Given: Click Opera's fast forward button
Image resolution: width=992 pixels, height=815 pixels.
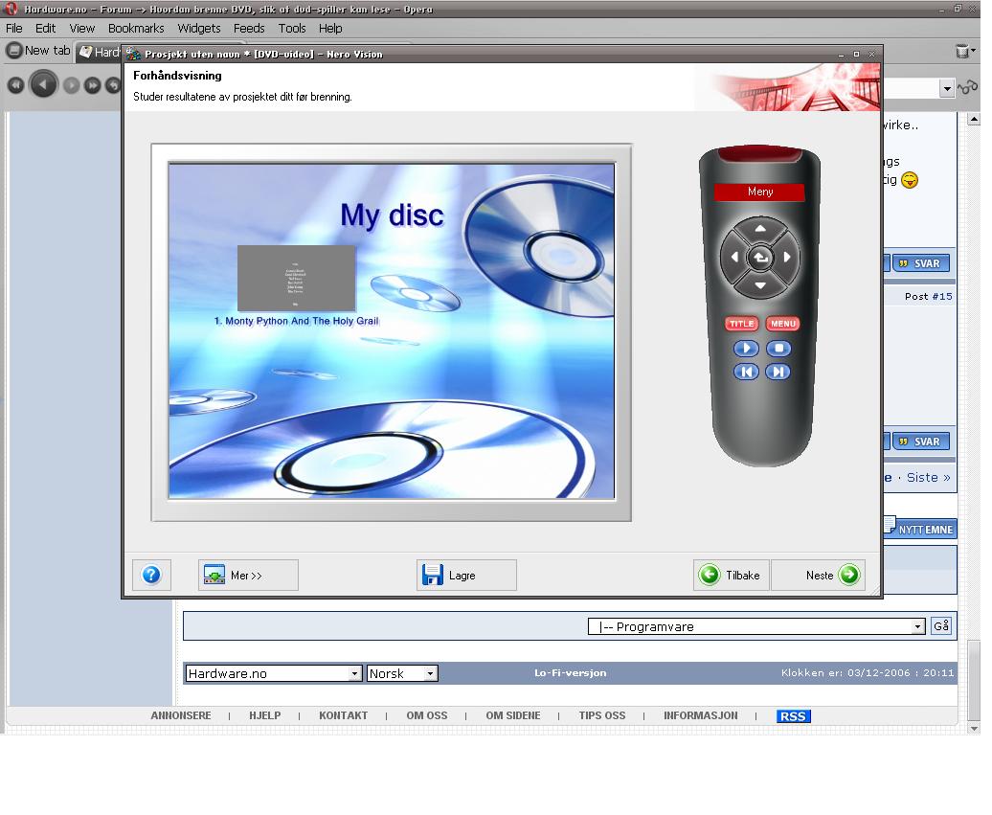Looking at the screenshot, I should pos(93,85).
